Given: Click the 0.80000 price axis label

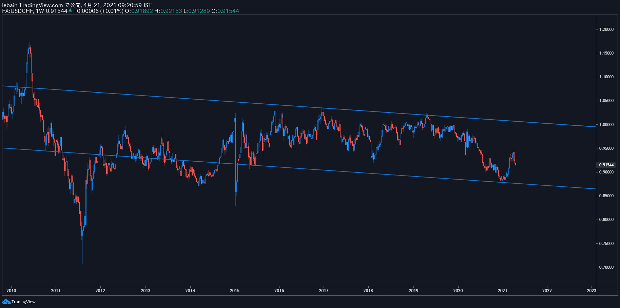Looking at the screenshot, I should pyautogui.click(x=606, y=220).
